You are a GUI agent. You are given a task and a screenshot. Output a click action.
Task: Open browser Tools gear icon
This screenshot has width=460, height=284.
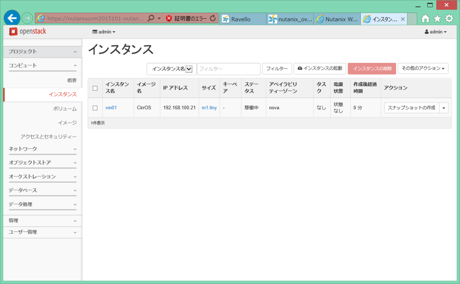[x=449, y=19]
